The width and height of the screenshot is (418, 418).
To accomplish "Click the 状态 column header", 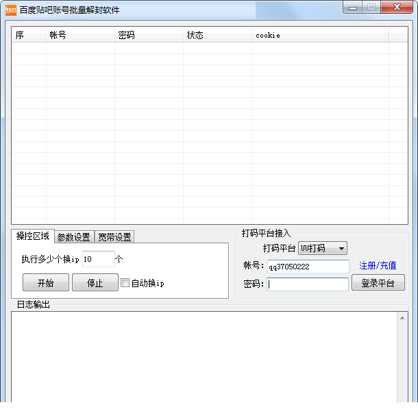I will [x=217, y=35].
